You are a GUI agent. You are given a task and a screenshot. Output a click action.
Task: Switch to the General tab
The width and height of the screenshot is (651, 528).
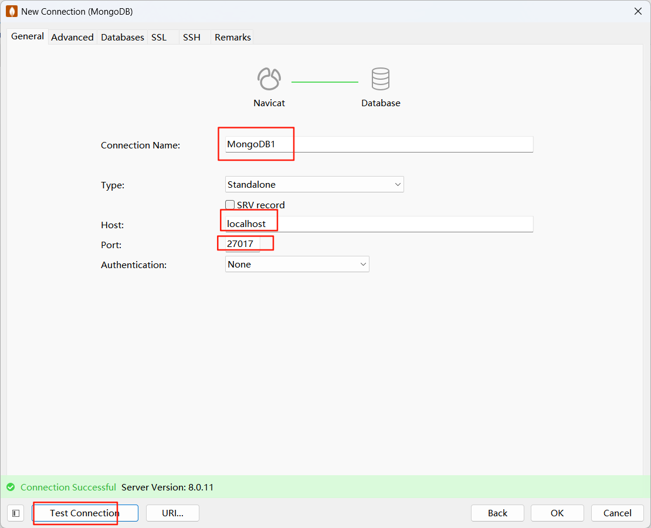click(28, 36)
